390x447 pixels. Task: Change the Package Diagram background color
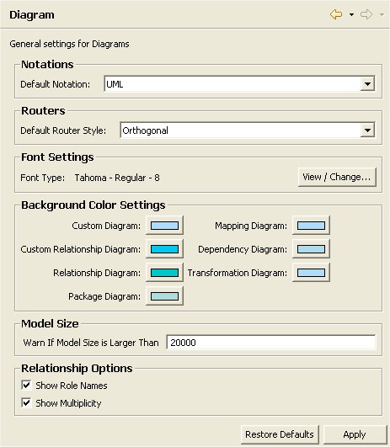pyautogui.click(x=164, y=296)
